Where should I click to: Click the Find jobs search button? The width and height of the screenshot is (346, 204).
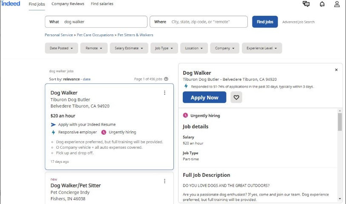point(265,22)
